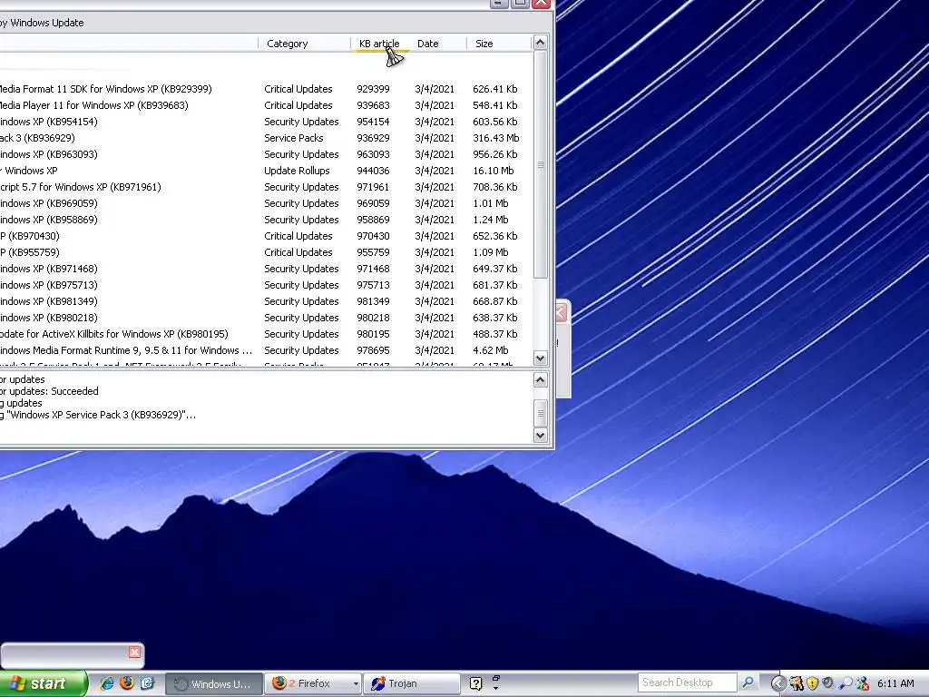Open the Start menu
929x697 pixels.
click(44, 683)
